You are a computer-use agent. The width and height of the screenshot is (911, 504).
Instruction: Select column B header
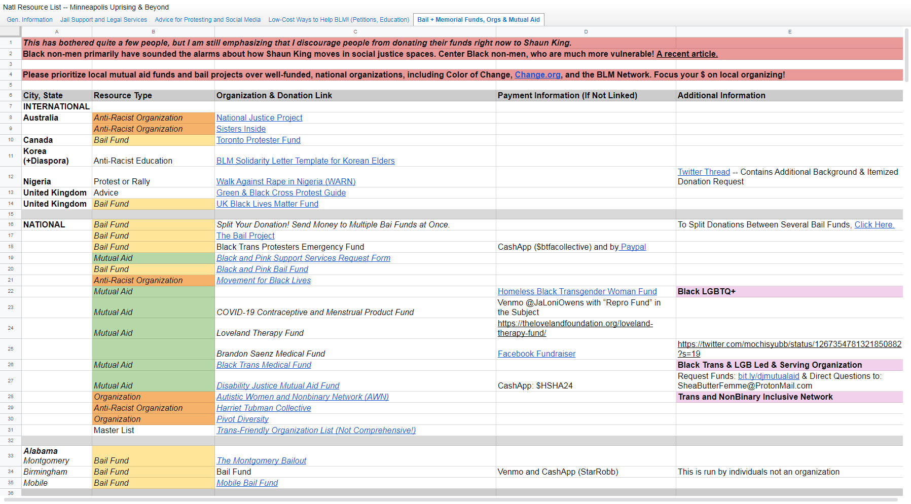coord(154,31)
